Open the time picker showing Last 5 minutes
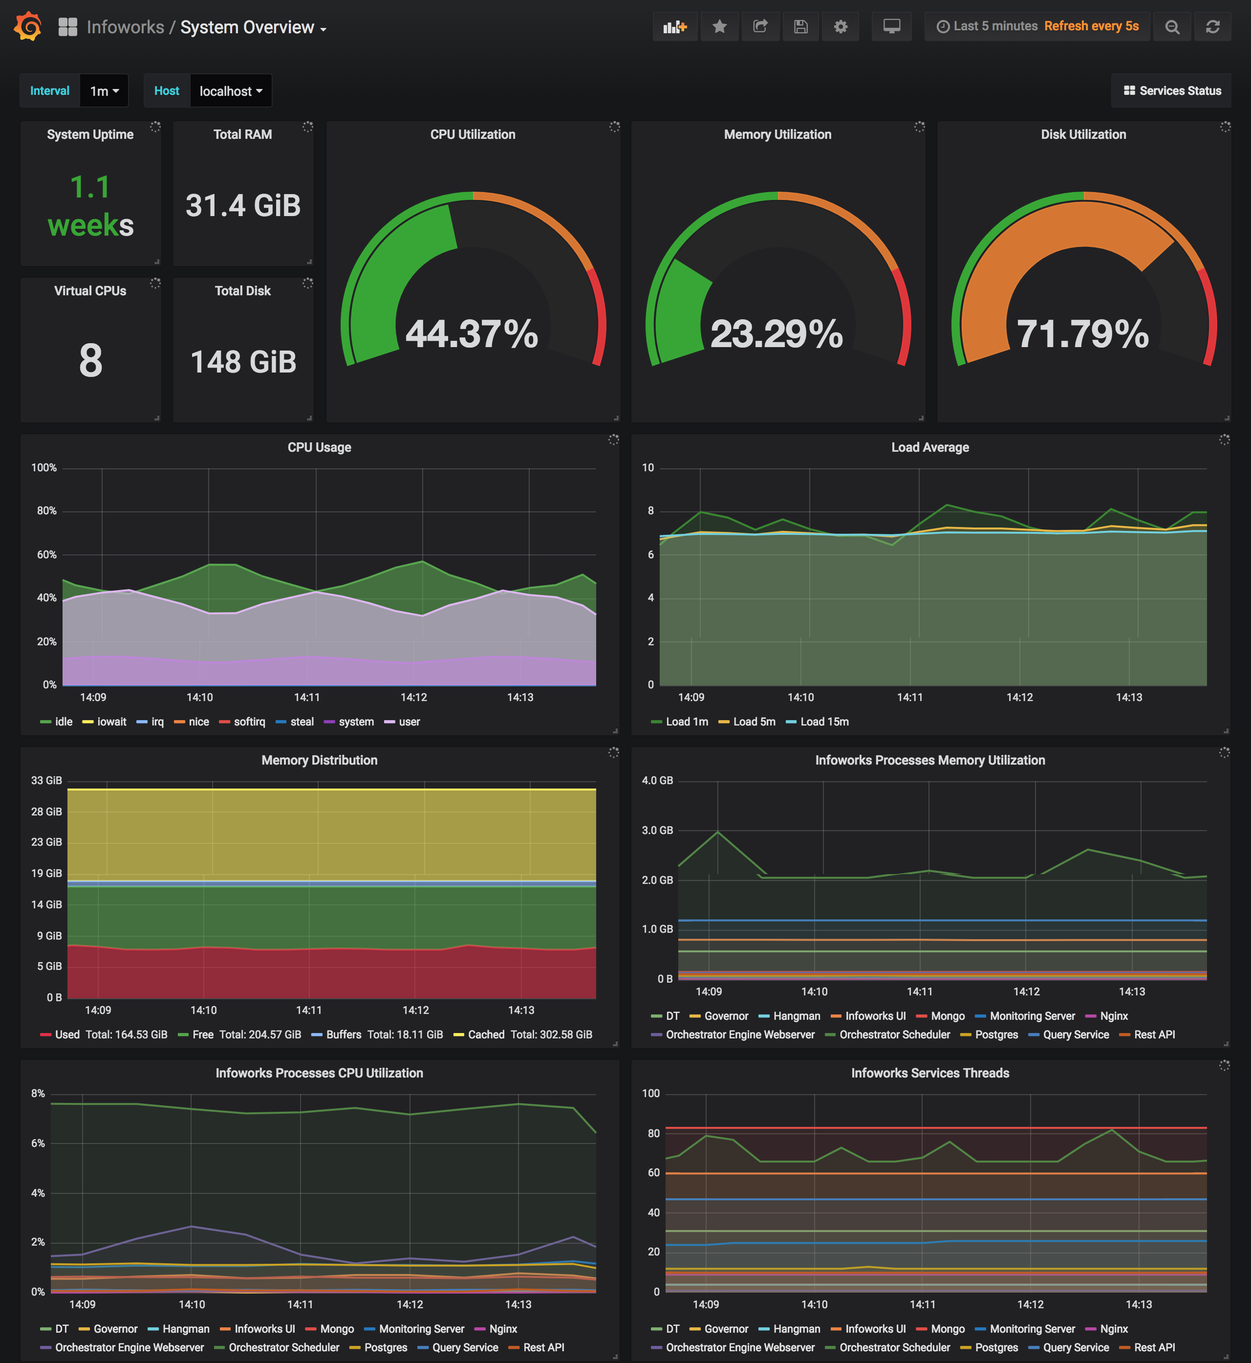The height and width of the screenshot is (1363, 1251). click(x=1037, y=27)
